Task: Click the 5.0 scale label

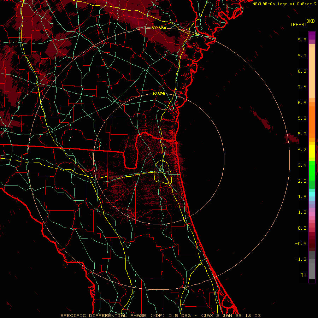Action: tap(302, 134)
